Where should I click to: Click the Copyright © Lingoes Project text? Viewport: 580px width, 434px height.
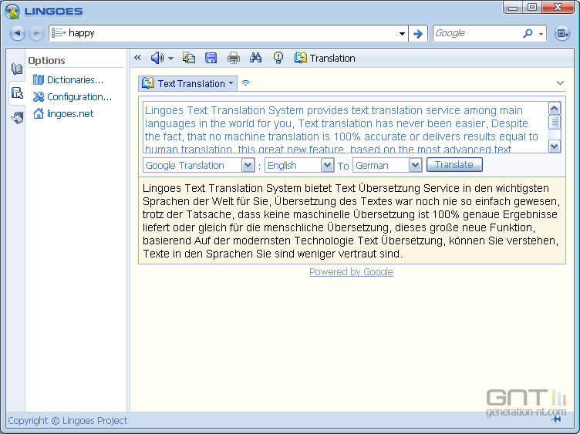[x=68, y=420]
